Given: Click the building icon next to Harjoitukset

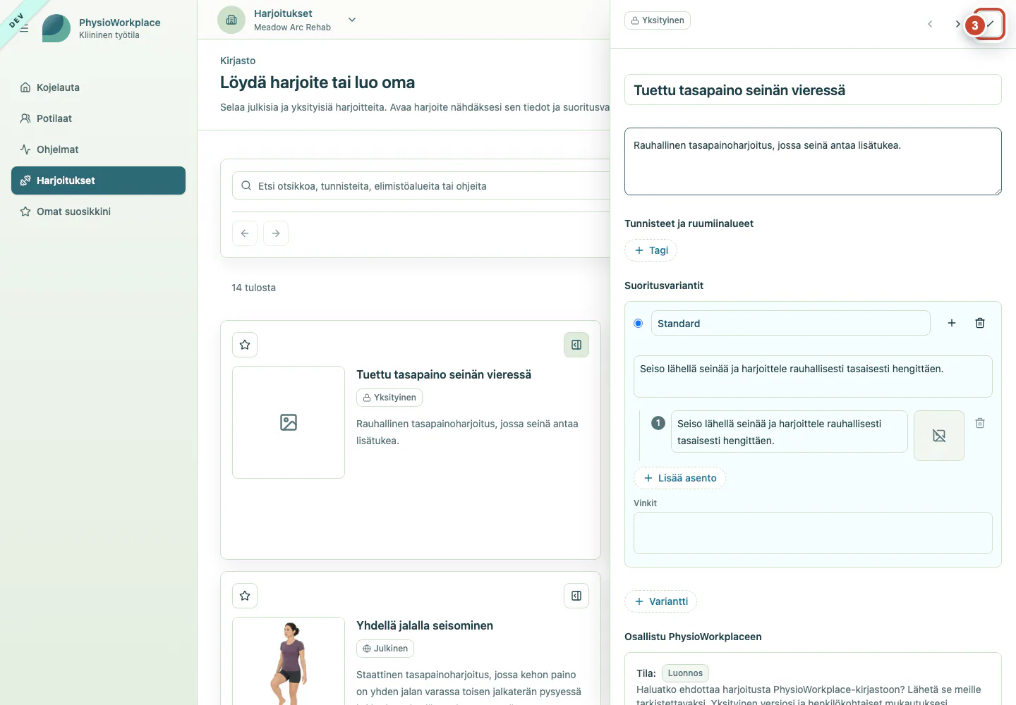Looking at the screenshot, I should click(x=231, y=20).
